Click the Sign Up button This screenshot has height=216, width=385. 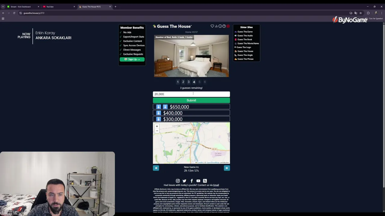coord(132,59)
